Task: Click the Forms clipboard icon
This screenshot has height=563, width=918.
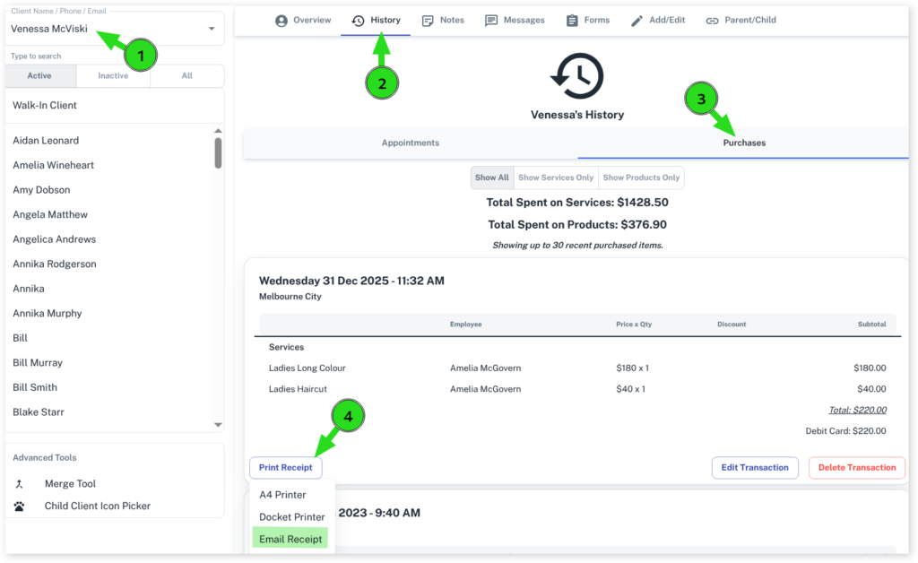Action: [572, 21]
